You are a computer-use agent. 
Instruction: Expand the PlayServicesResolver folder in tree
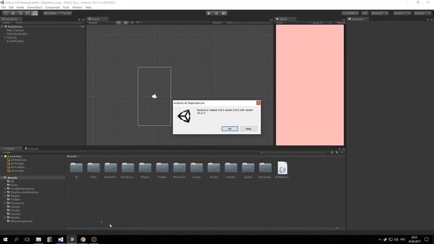coord(5,192)
